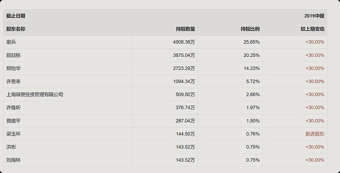This screenshot has width=340, height=173.
Task: Click the 持股比例 column header
Action: coord(250,29)
